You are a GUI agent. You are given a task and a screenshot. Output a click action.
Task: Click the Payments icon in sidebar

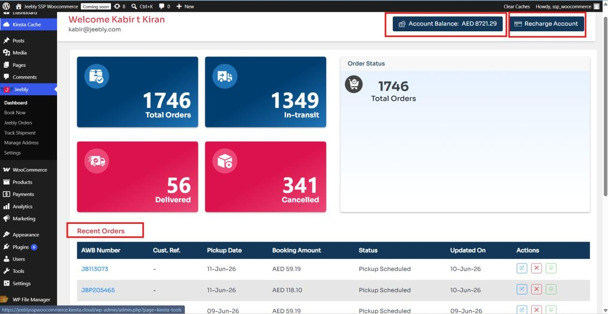coord(7,194)
